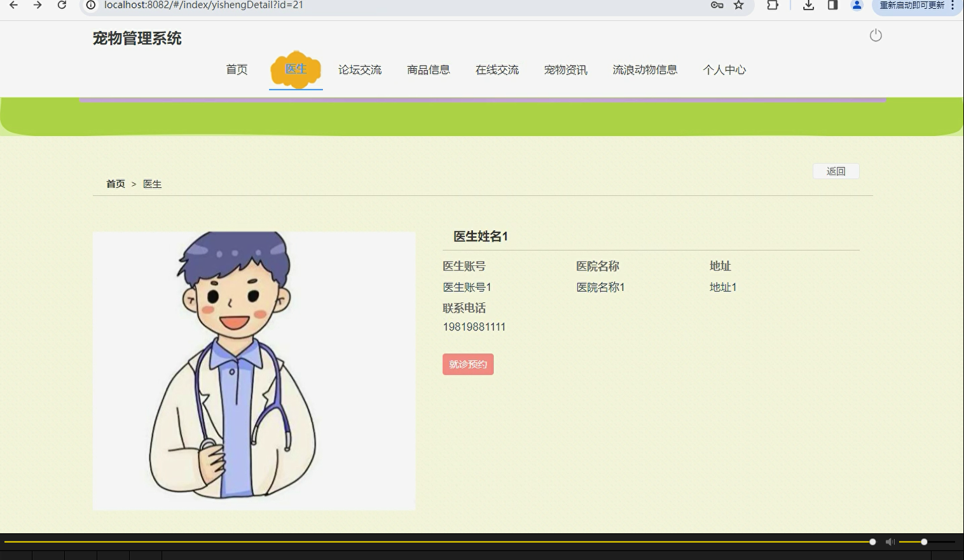This screenshot has width=964, height=560.
Task: Click the site info icon in address bar
Action: [90, 5]
